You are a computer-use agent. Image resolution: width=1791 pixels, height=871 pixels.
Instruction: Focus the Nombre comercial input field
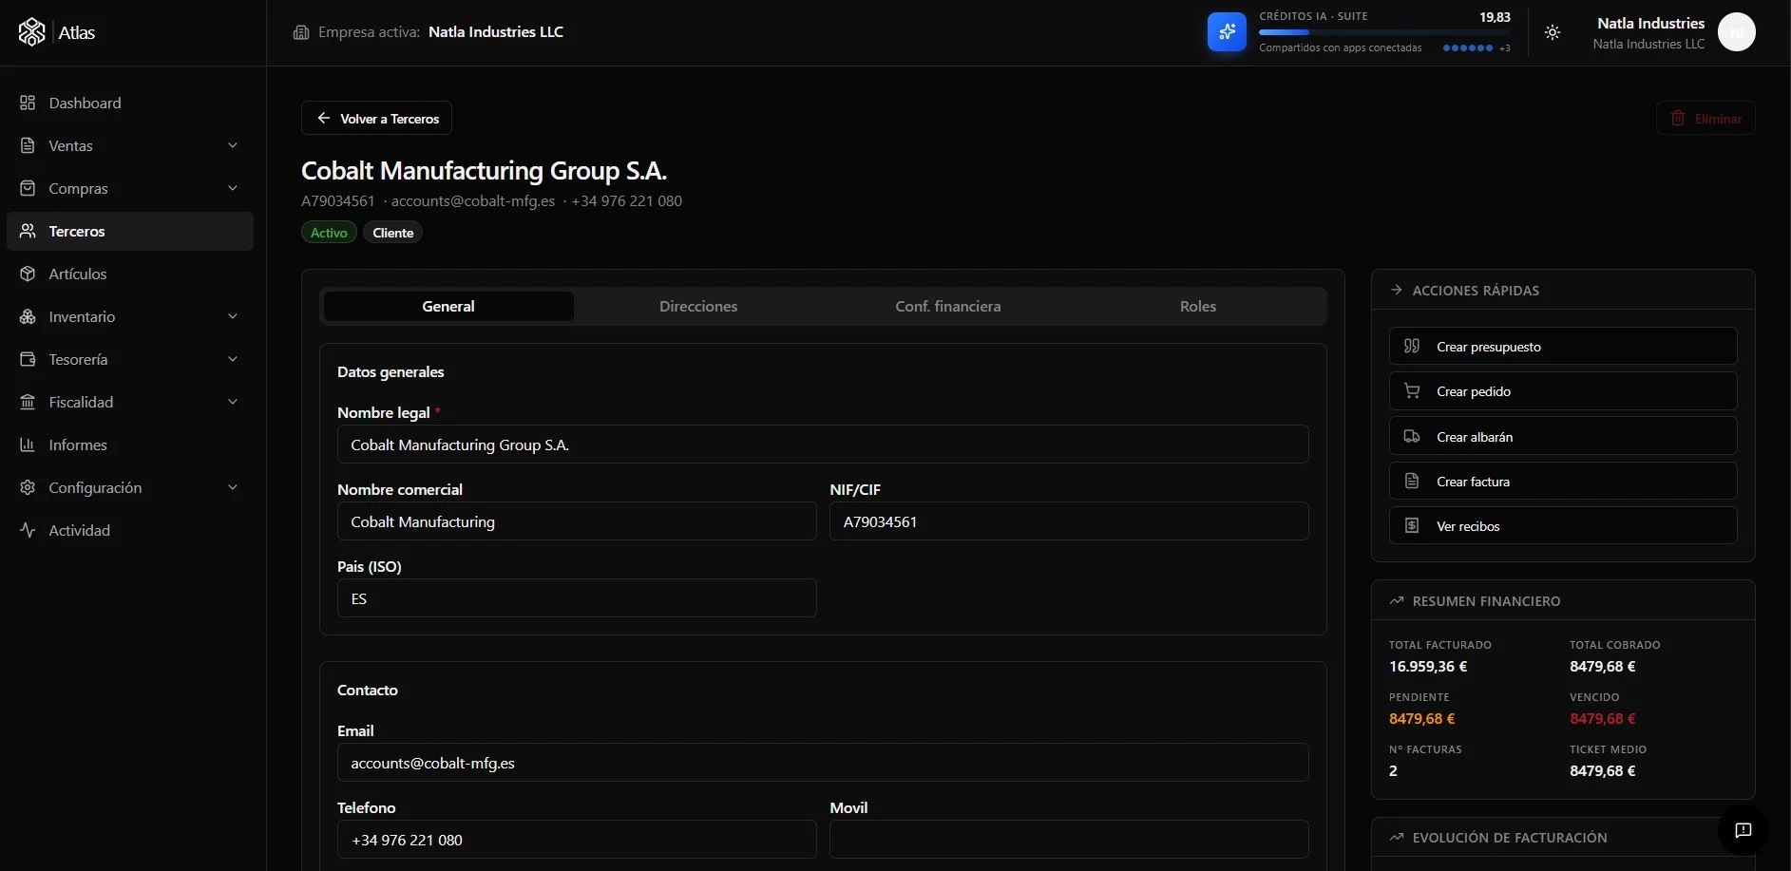click(x=577, y=521)
